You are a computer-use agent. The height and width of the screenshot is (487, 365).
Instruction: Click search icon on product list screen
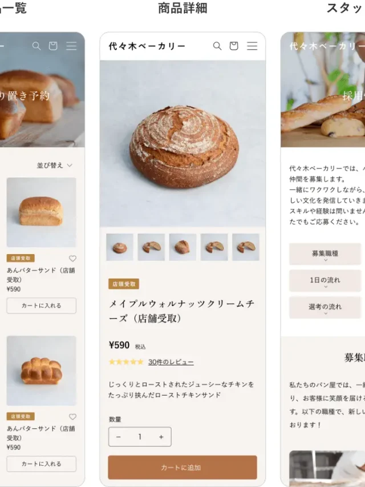pos(36,46)
